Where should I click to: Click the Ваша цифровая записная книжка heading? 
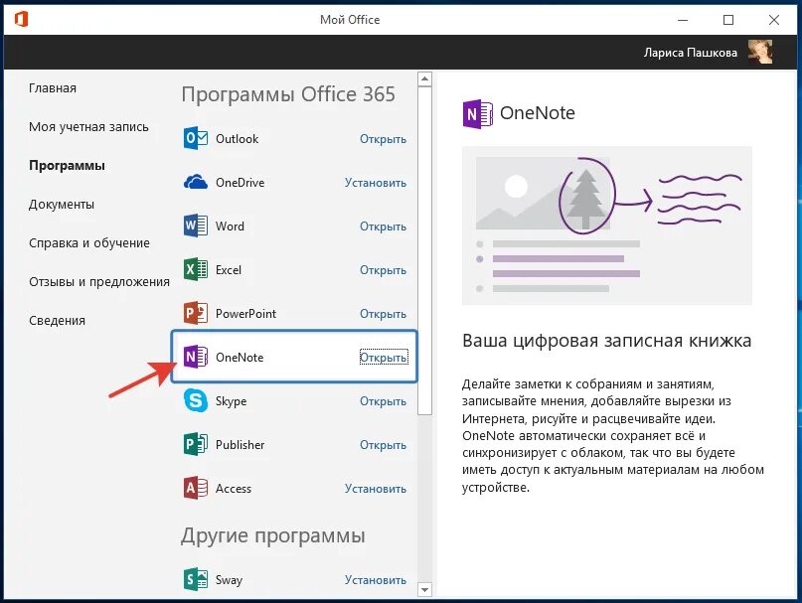click(606, 340)
